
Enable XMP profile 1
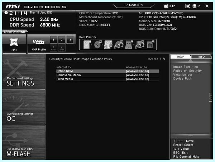(x=53, y=40)
